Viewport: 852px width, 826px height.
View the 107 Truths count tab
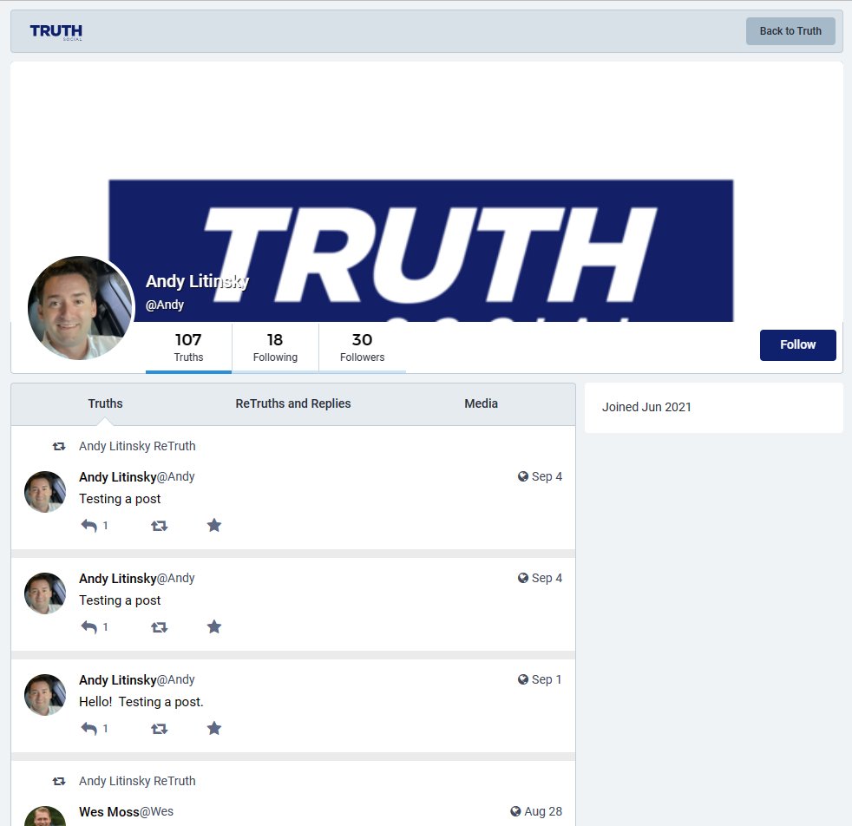pos(188,347)
